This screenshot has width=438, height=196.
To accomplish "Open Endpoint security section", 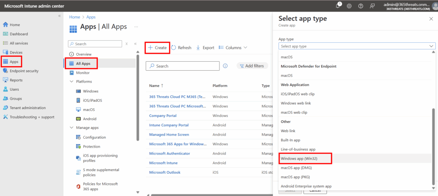I will (x=24, y=71).
